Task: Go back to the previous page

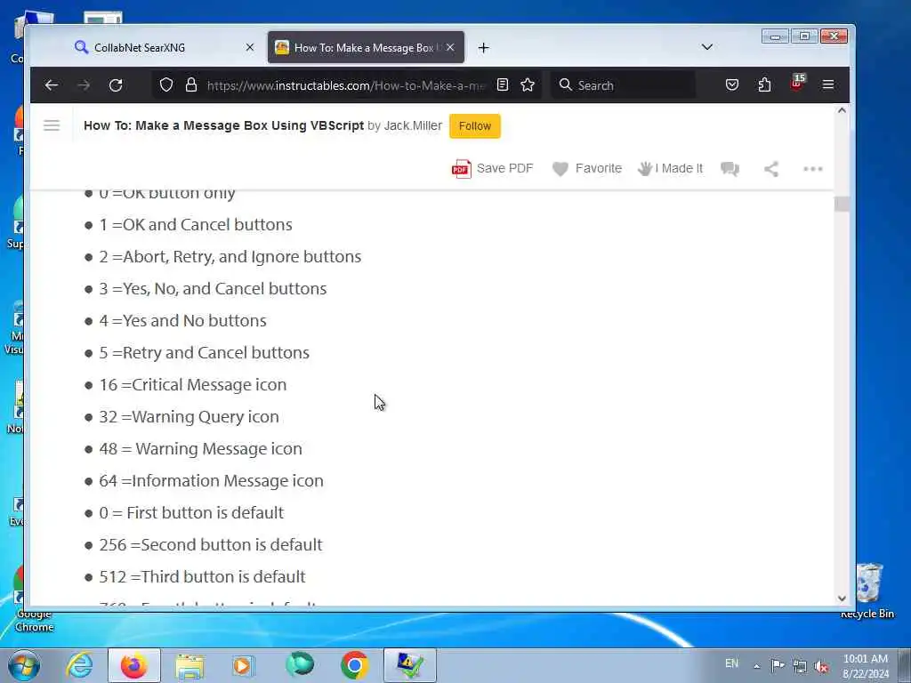Action: tap(51, 85)
